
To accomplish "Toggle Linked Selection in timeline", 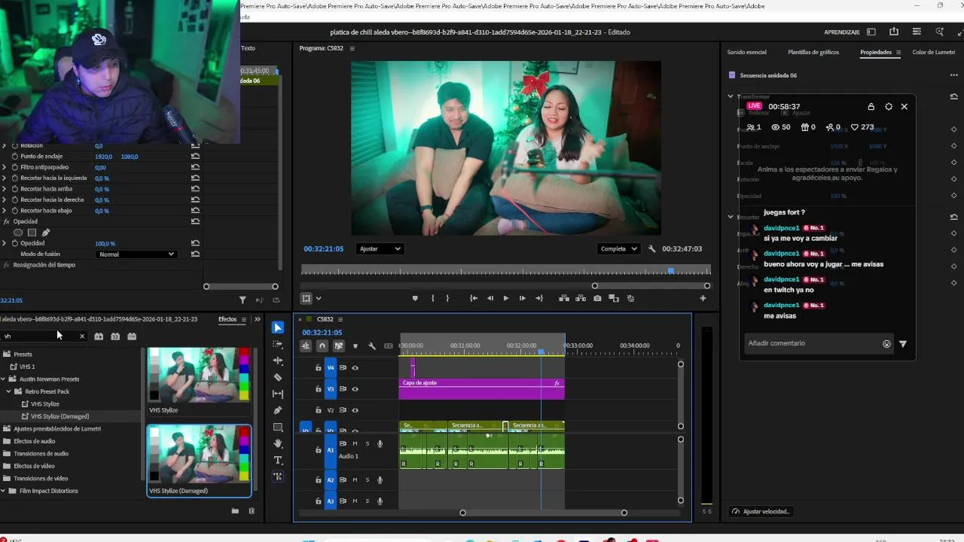I will [x=339, y=346].
